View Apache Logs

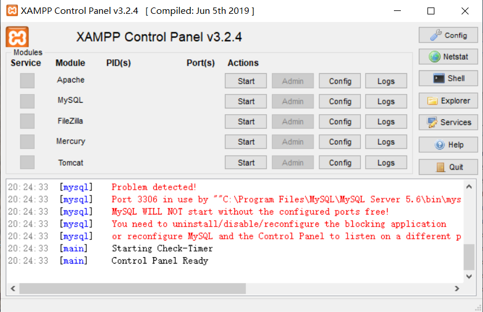pyautogui.click(x=386, y=81)
